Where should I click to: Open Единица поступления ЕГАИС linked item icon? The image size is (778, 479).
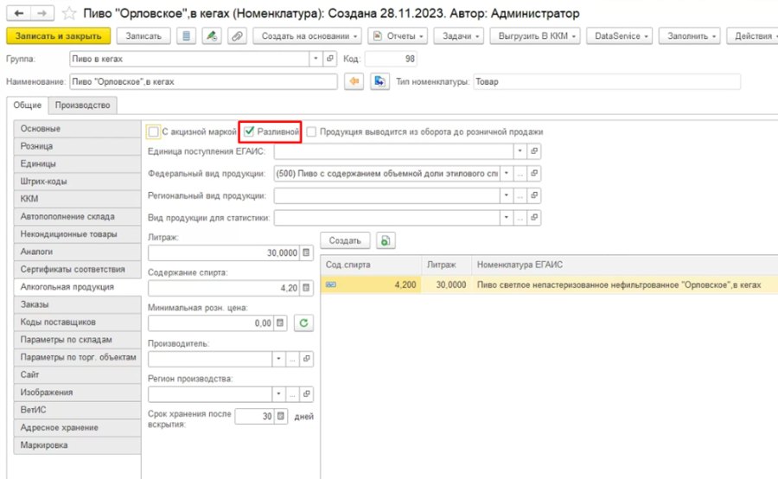click(x=534, y=151)
